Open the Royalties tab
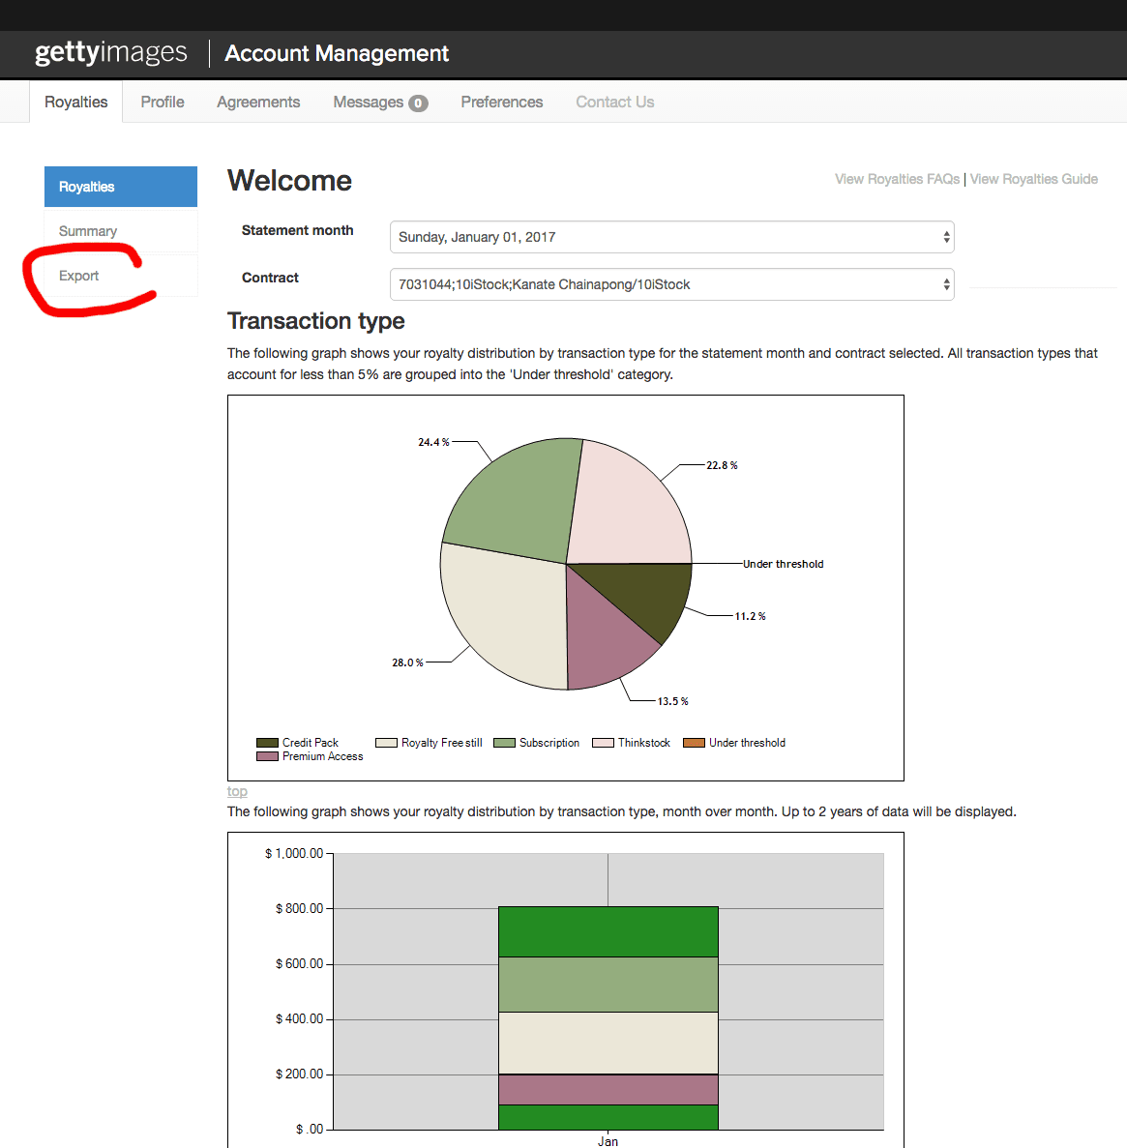Screen dimensions: 1127x1148 tap(76, 103)
